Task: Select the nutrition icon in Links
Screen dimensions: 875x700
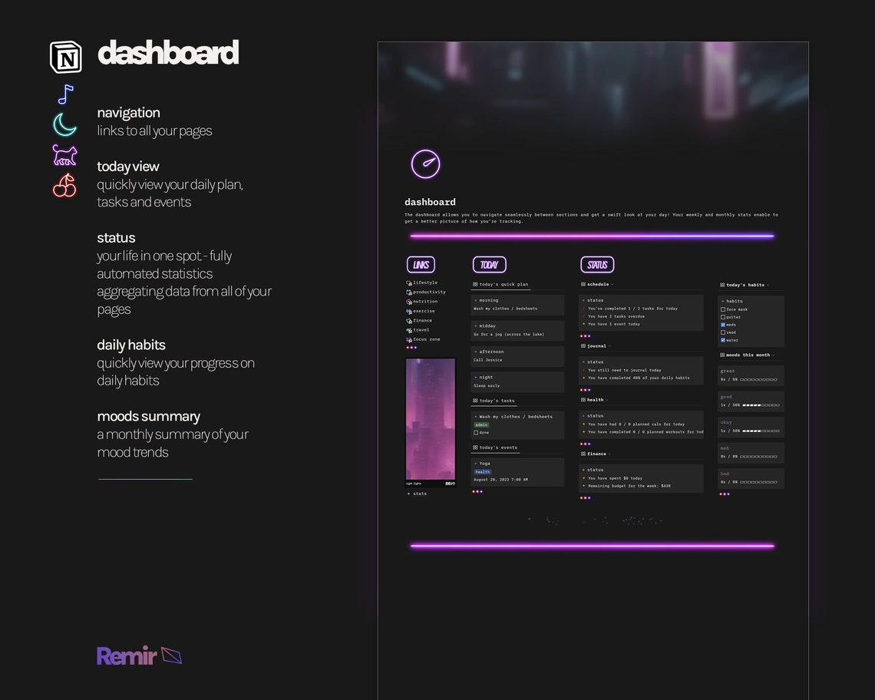Action: tap(408, 302)
